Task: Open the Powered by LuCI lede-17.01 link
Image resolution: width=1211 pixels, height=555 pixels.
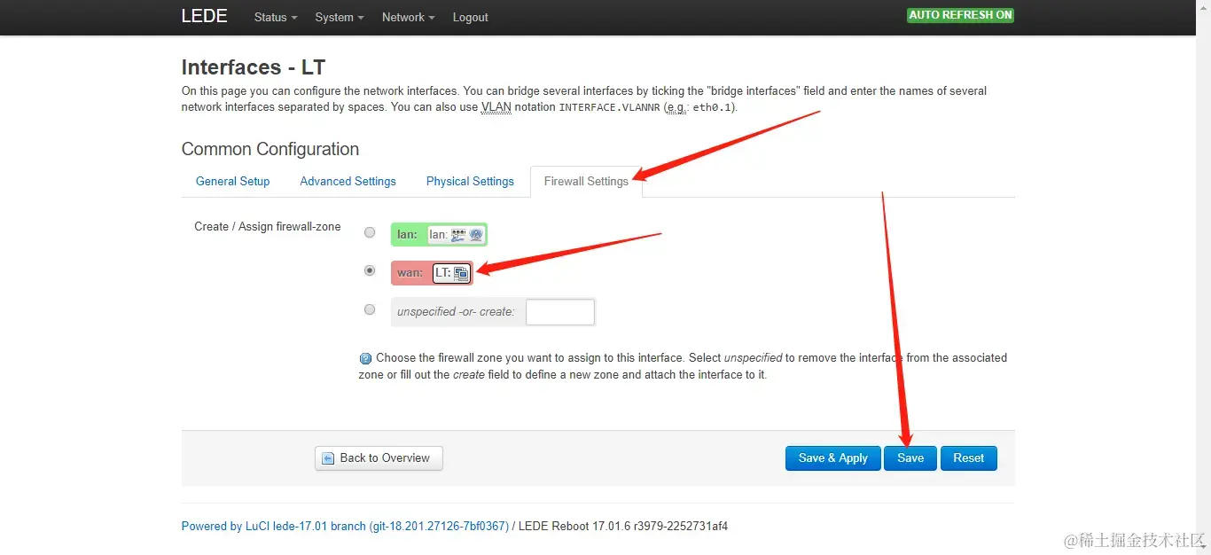Action: tap(345, 526)
